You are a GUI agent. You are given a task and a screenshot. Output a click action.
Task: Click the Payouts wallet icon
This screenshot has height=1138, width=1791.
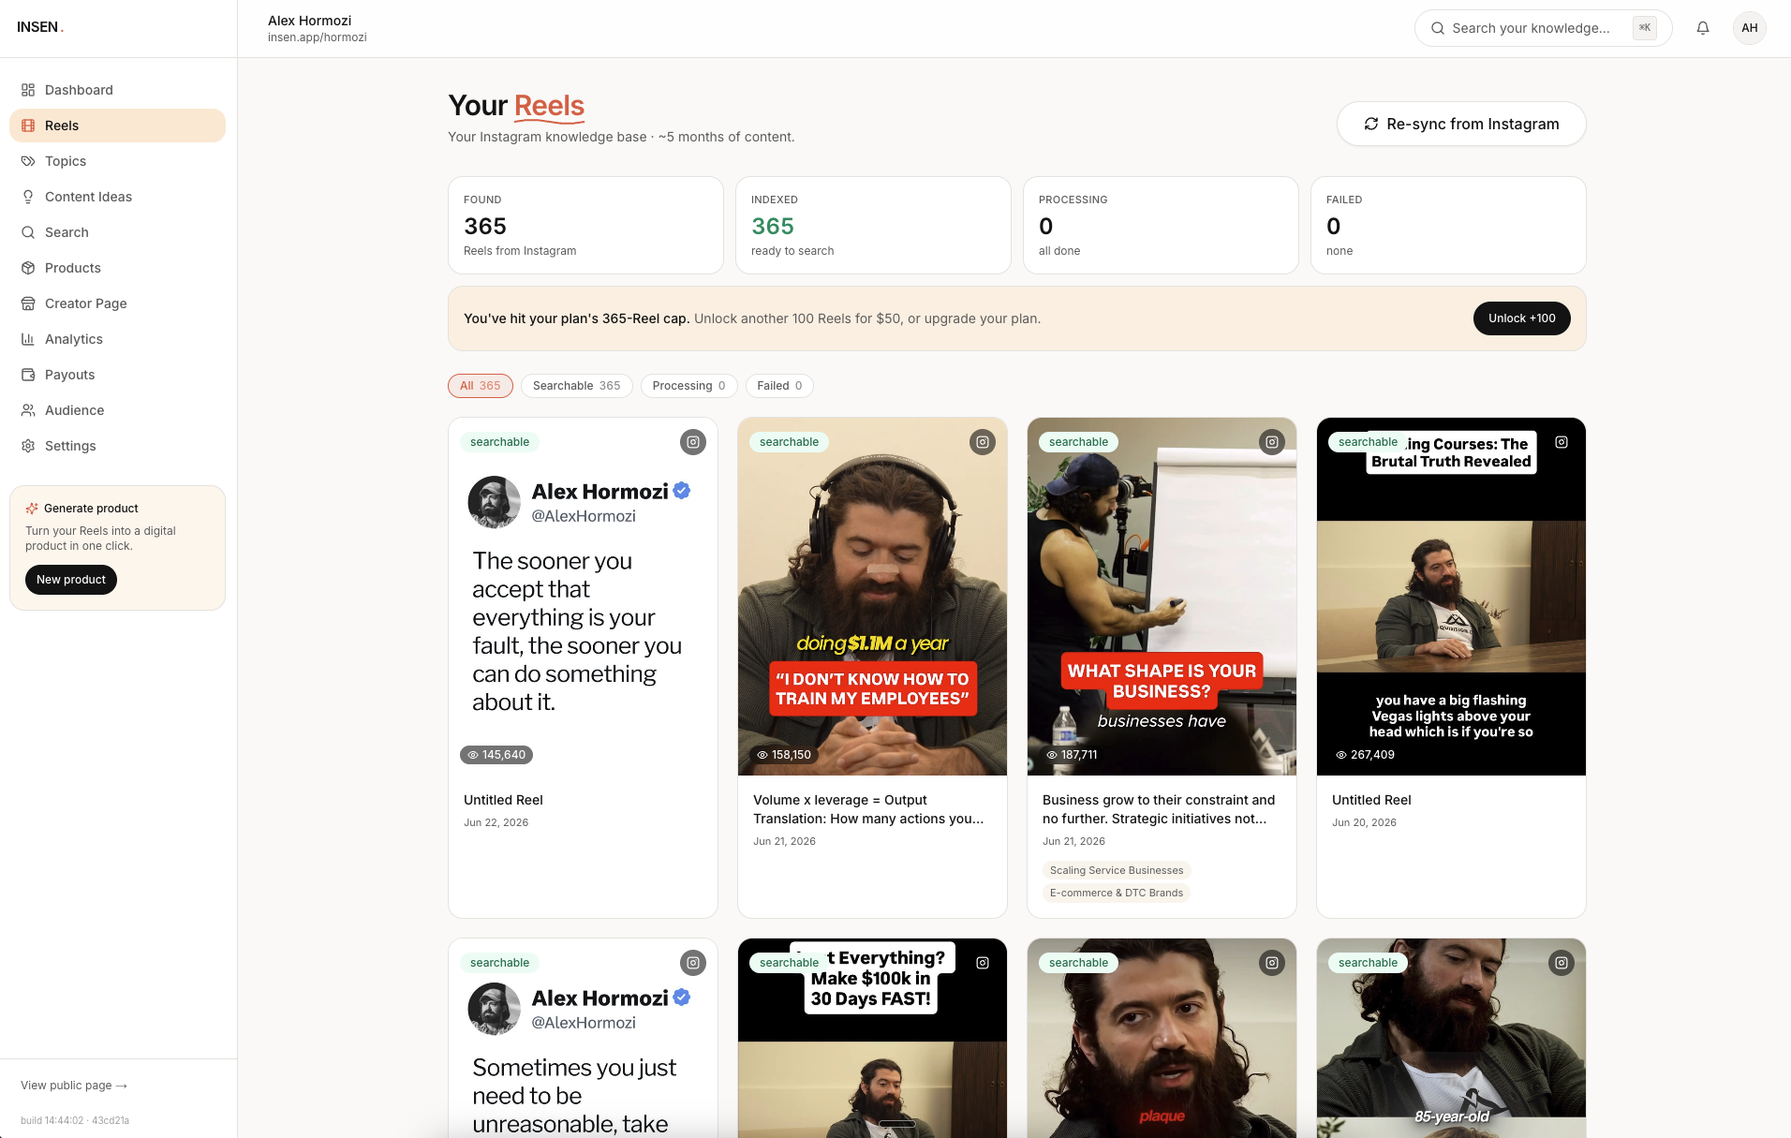tap(28, 375)
